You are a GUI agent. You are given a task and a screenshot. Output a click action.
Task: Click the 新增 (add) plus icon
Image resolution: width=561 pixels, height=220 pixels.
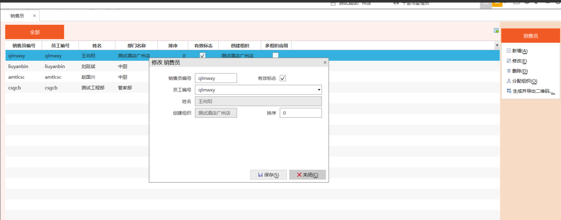509,51
